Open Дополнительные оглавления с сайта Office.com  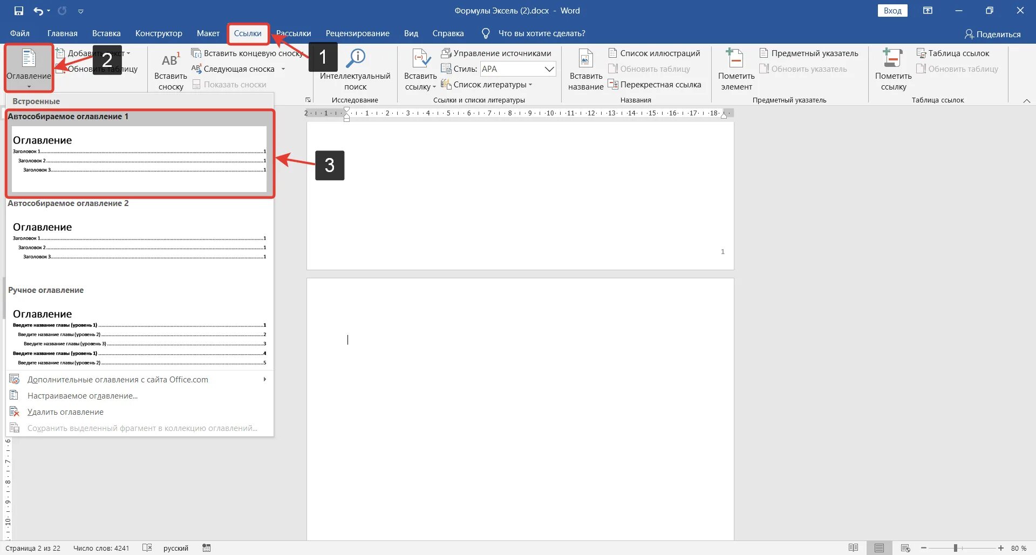pos(140,380)
